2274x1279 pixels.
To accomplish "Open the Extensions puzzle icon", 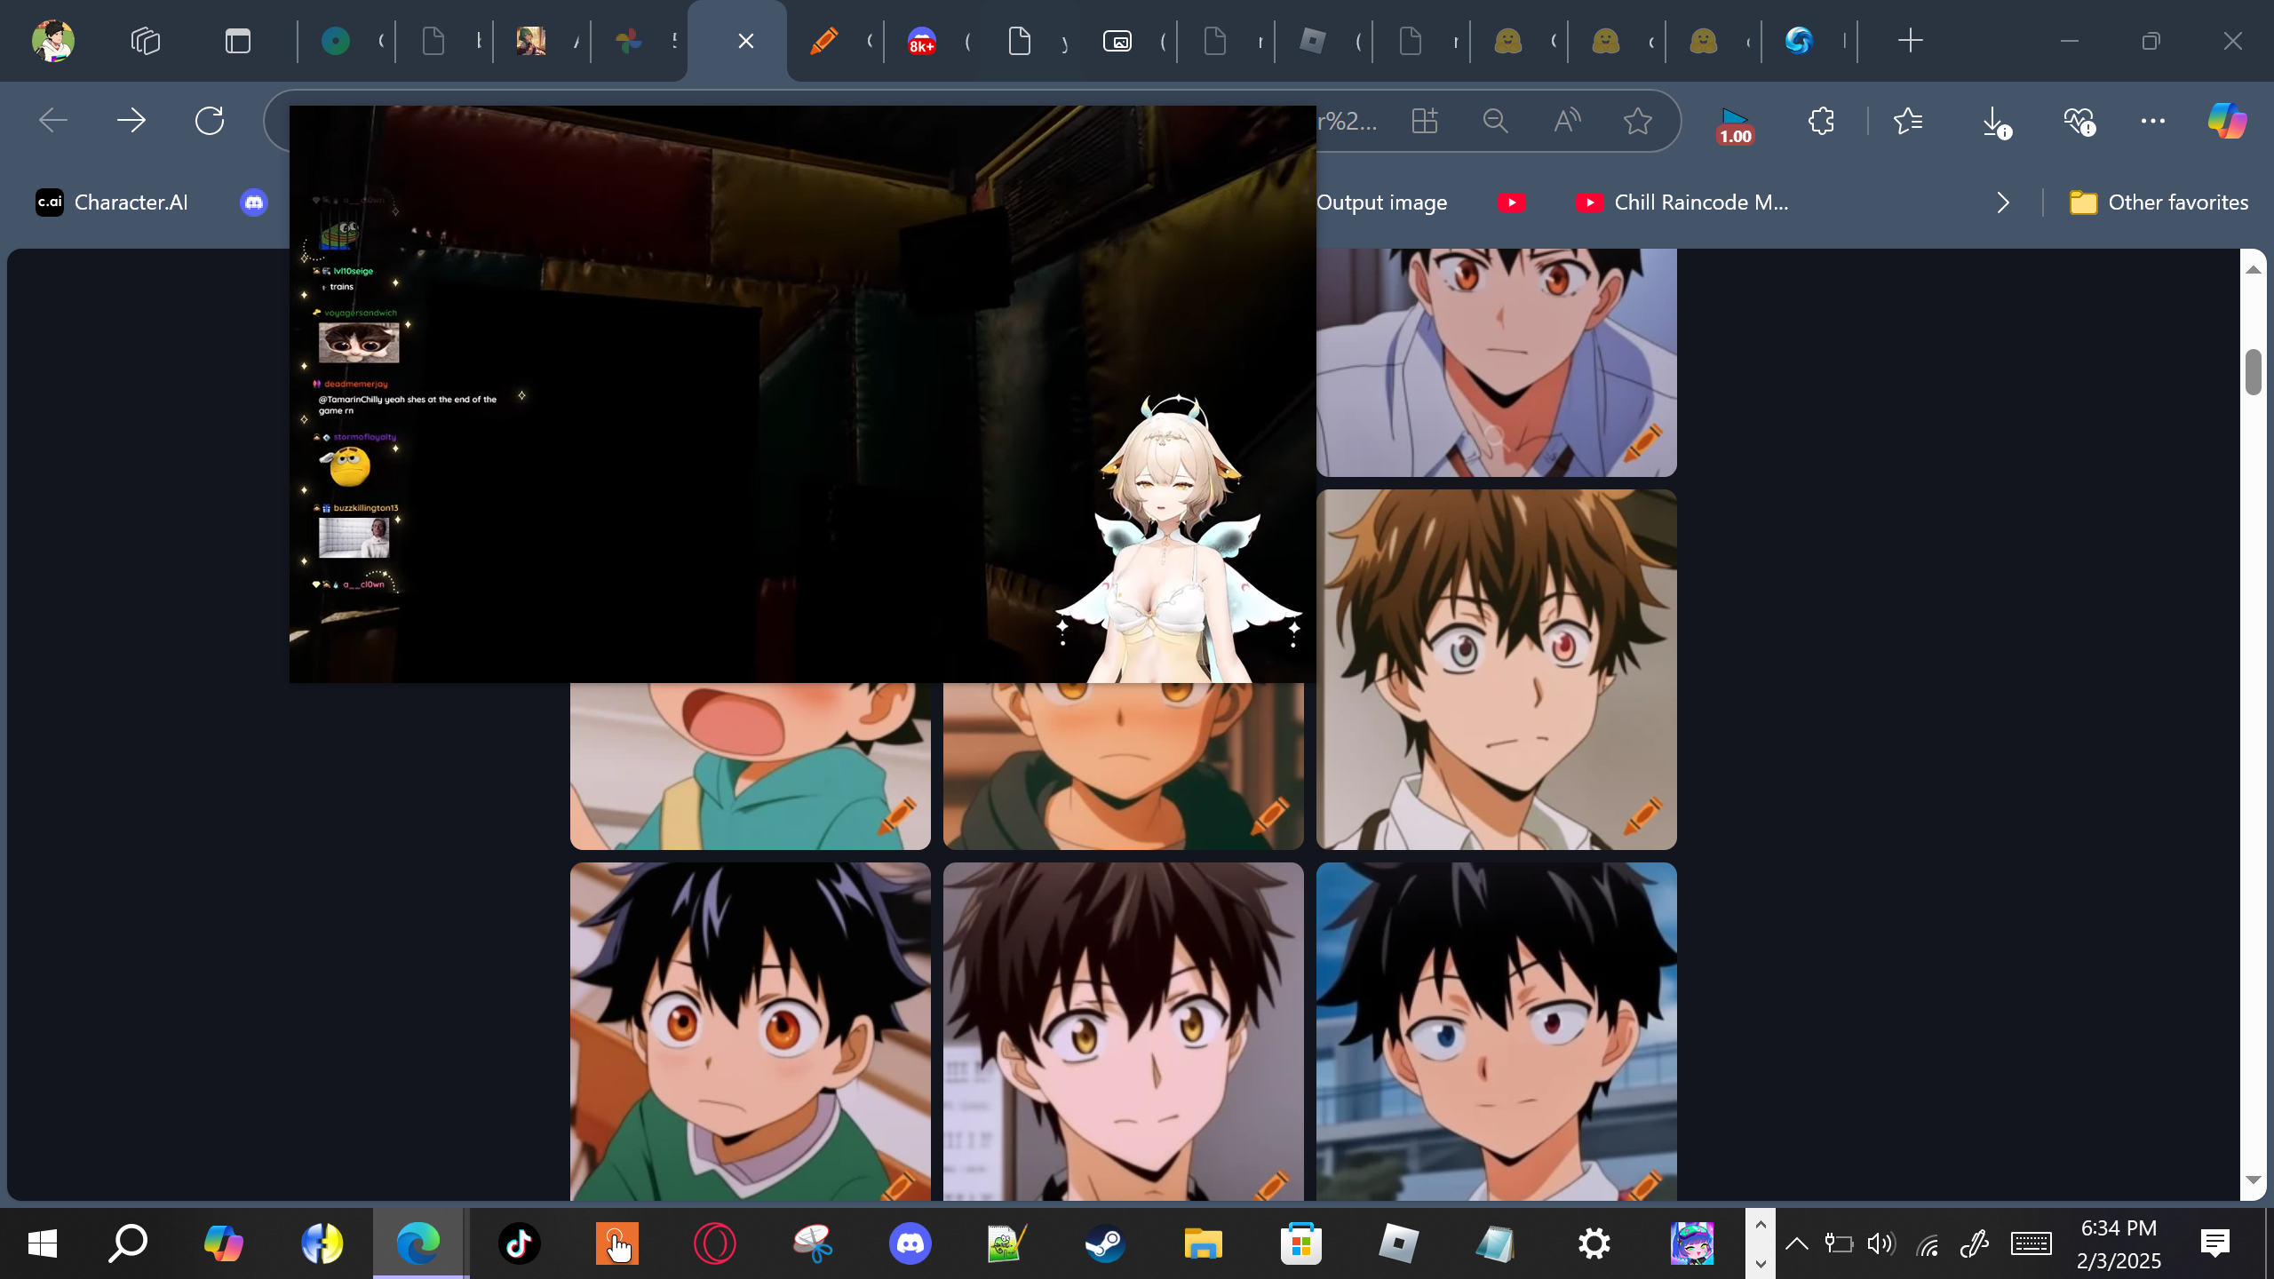I will click(x=1821, y=121).
